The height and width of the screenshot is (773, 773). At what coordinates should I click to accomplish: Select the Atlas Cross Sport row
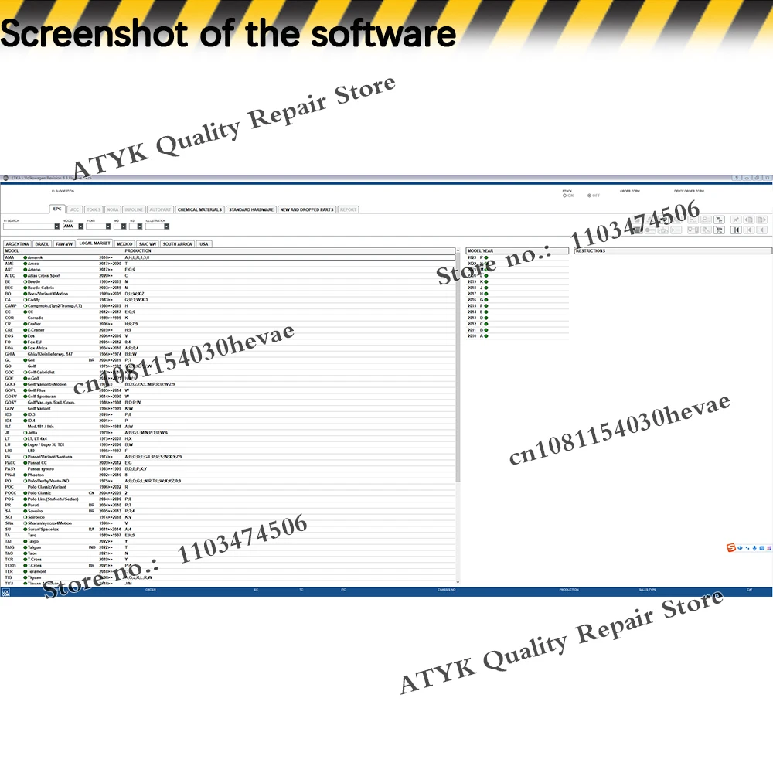coord(229,276)
